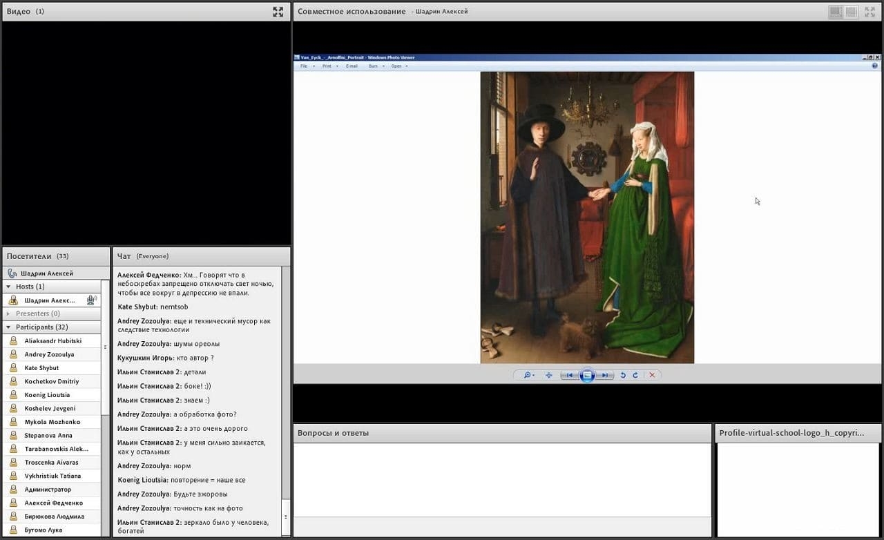
Task: Click avatar icon of Администратор
Action: coord(13,490)
